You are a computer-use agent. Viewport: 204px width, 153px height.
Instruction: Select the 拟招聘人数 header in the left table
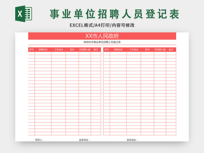[x=85, y=50]
